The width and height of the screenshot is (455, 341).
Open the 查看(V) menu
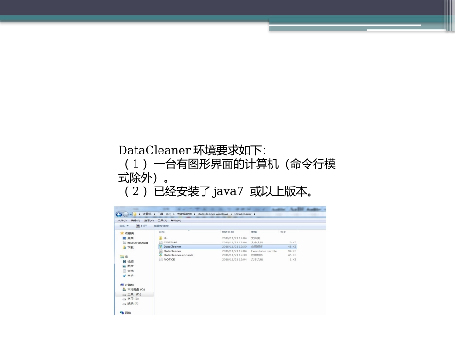(149, 220)
